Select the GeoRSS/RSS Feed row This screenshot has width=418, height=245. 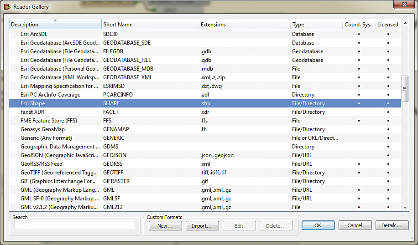point(205,163)
